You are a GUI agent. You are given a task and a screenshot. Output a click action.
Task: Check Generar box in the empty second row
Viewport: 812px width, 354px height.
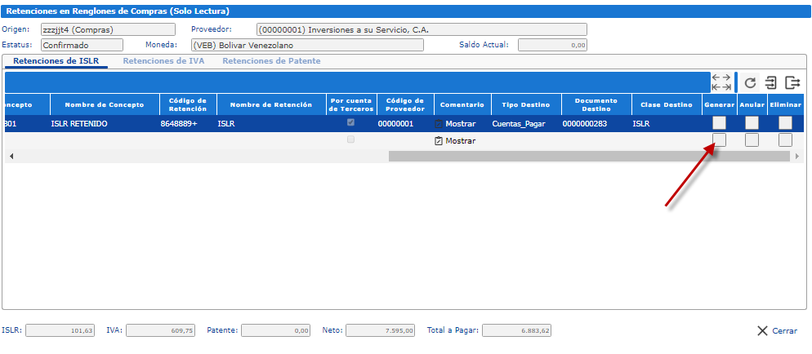[x=719, y=140]
